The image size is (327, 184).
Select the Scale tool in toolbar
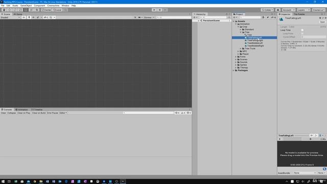pos(20,10)
